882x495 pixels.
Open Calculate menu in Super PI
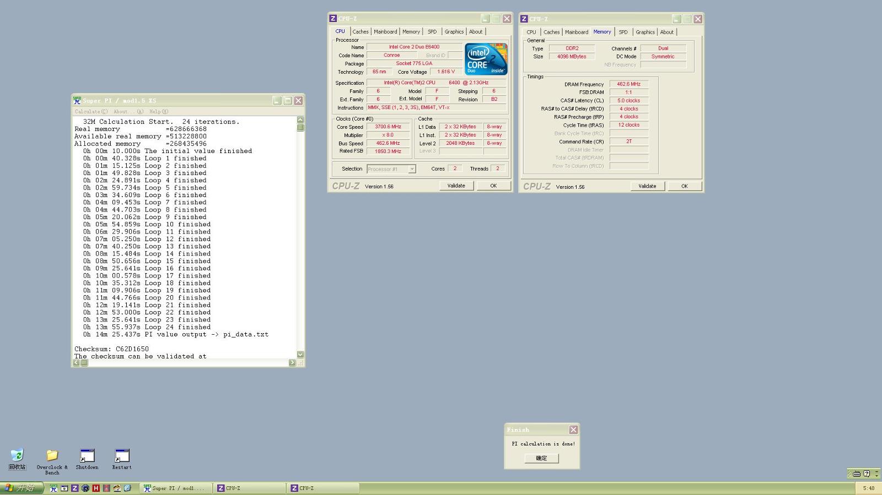[x=91, y=111]
